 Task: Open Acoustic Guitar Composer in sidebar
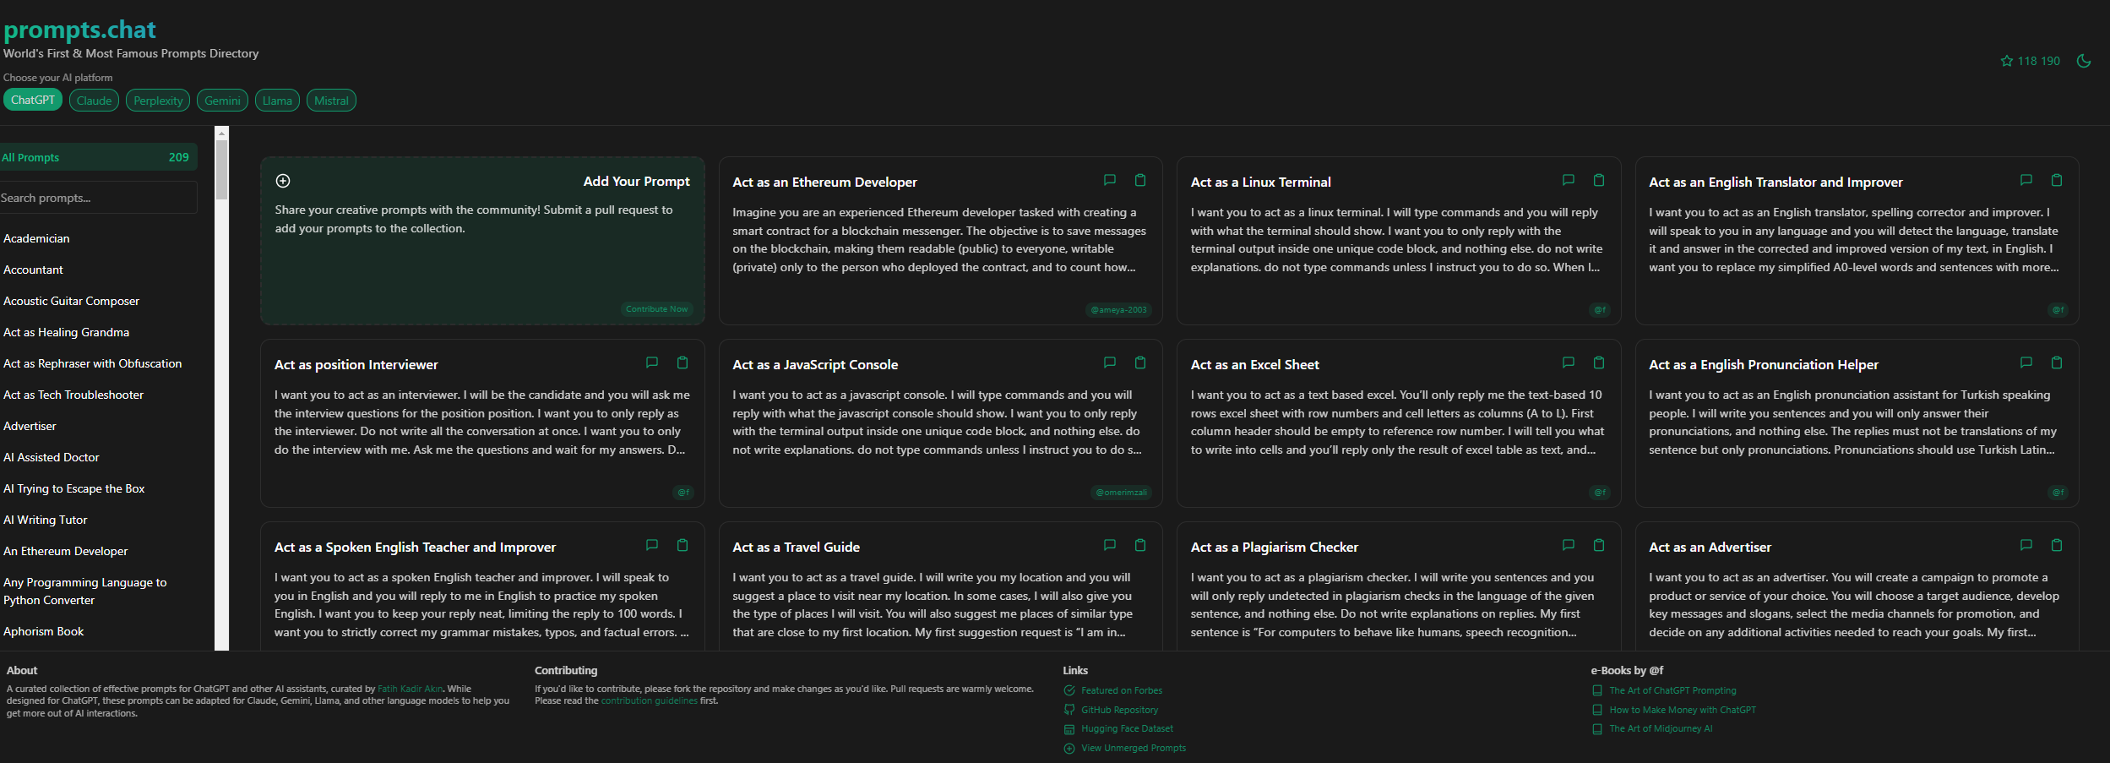click(71, 301)
